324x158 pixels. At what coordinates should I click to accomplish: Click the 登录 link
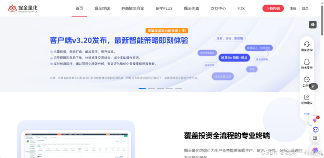(305, 8)
